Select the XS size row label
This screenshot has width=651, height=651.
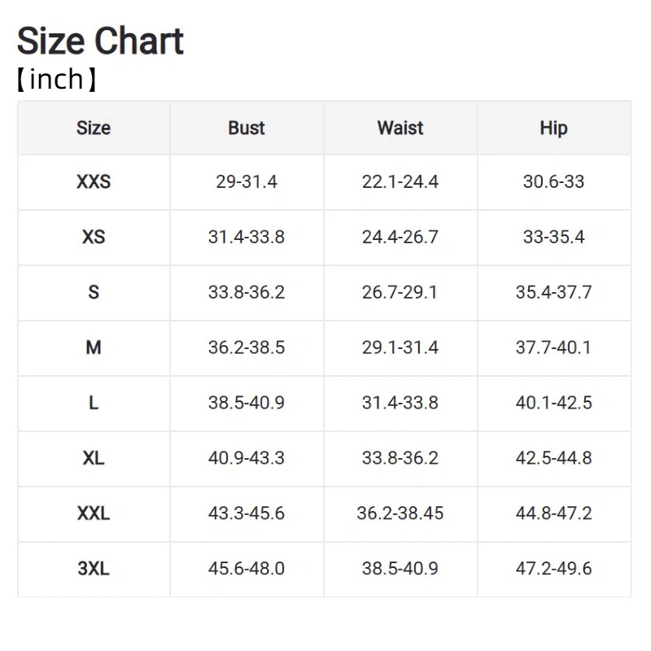[94, 237]
